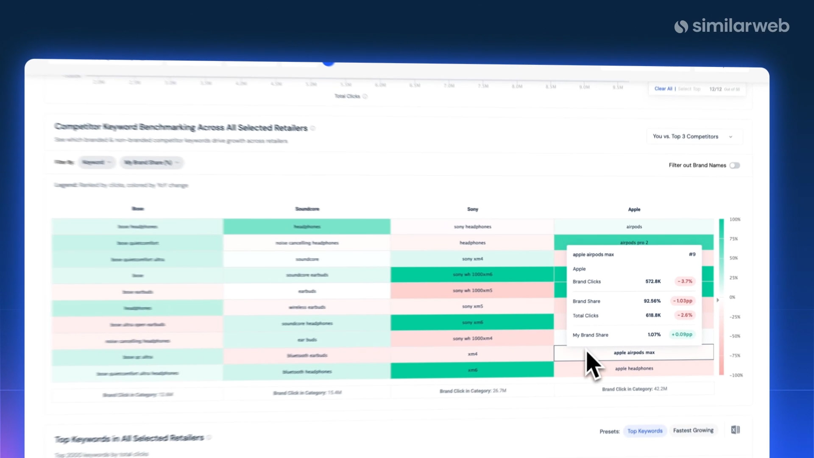Click the small arrow beside the color legend
814x458 pixels.
[x=718, y=300]
